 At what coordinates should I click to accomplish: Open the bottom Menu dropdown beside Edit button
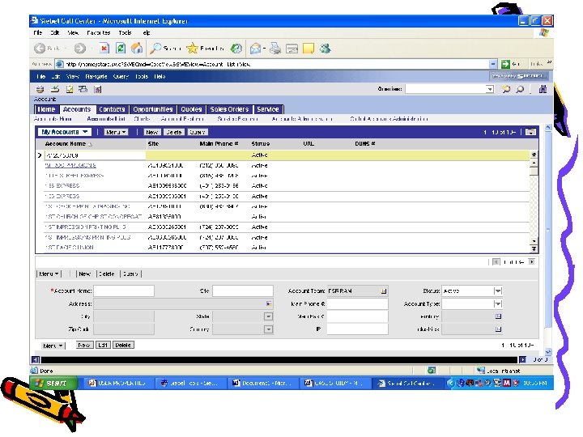(53, 346)
